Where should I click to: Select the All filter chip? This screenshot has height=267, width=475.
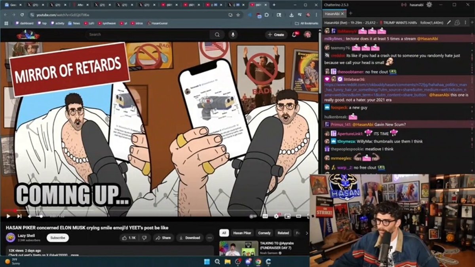coord(224,233)
